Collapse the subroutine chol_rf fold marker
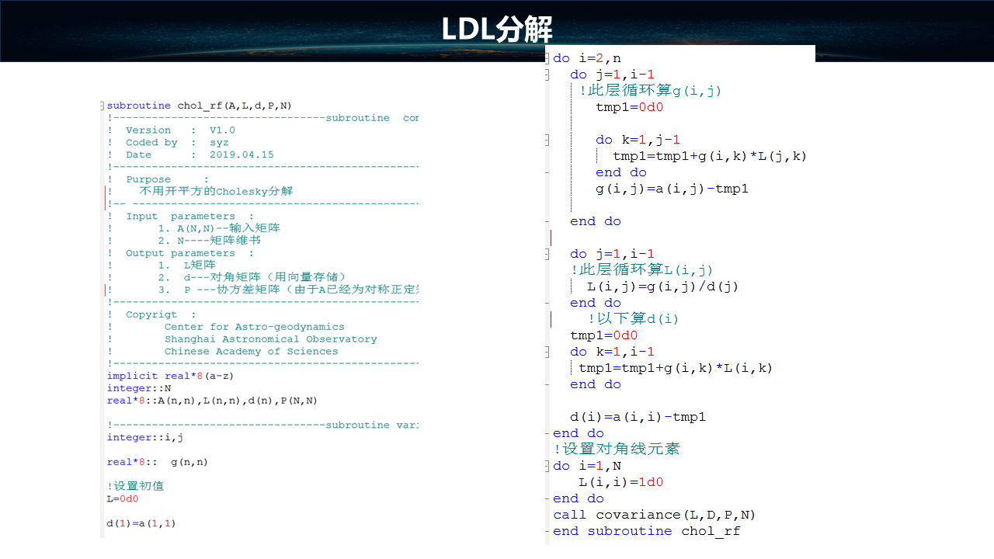The height and width of the screenshot is (559, 994). point(102,106)
